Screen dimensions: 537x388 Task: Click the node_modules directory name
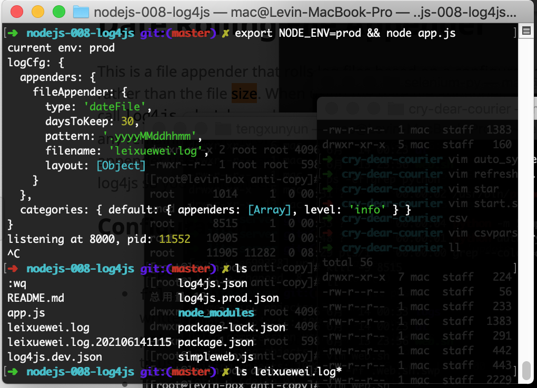[216, 313]
